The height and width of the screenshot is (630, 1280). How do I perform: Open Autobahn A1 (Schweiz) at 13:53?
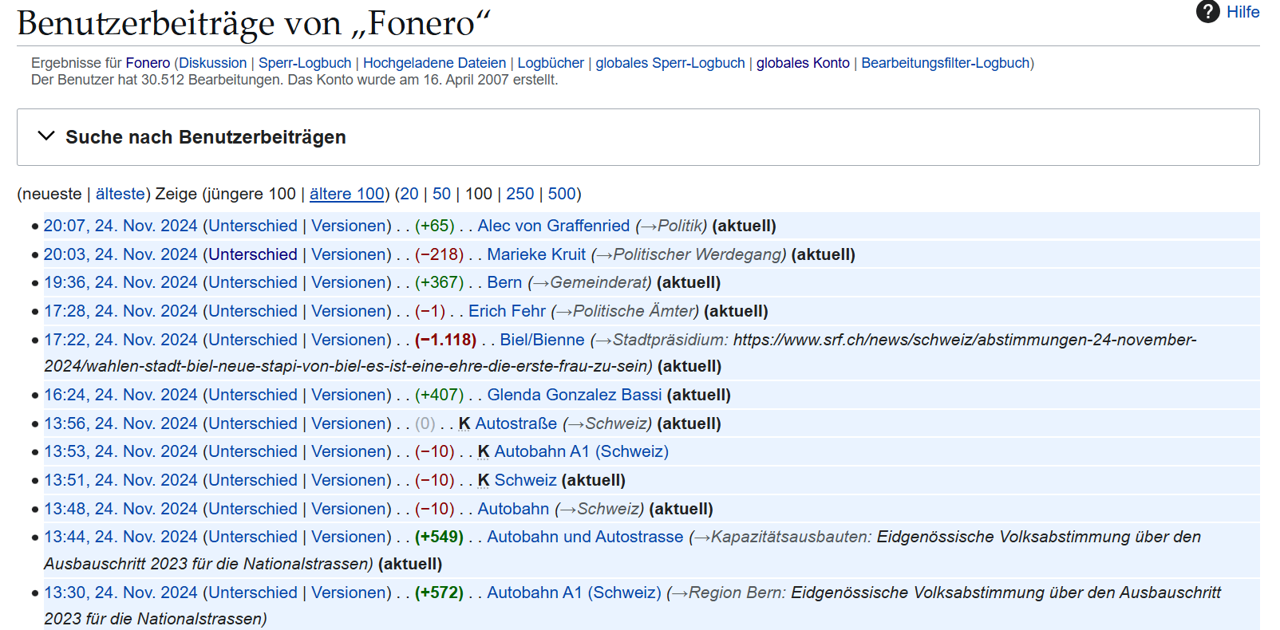582,451
